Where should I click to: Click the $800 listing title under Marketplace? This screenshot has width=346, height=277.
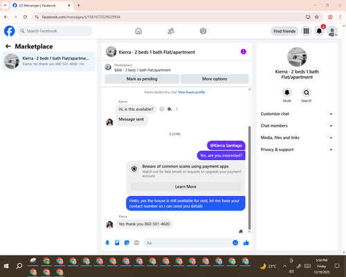[x=143, y=70]
